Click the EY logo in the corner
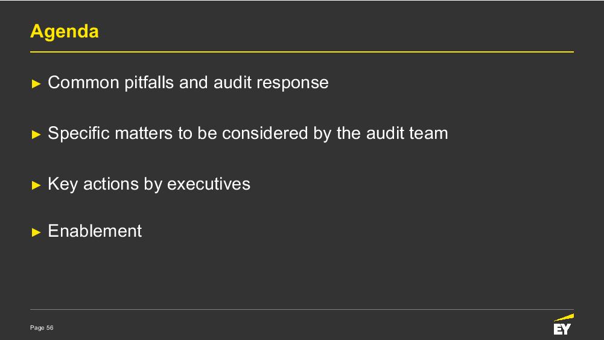The width and height of the screenshot is (604, 340). 564,324
